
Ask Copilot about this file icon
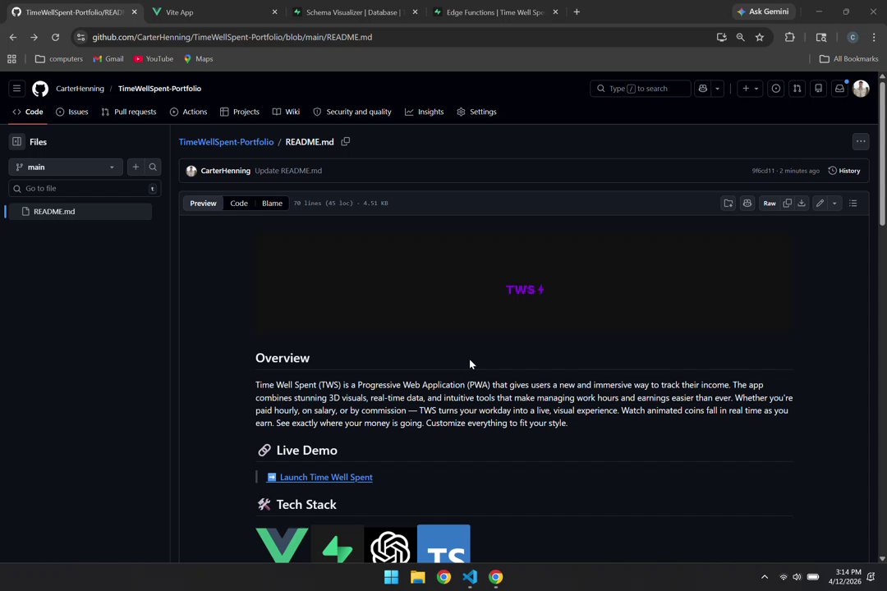tap(747, 204)
